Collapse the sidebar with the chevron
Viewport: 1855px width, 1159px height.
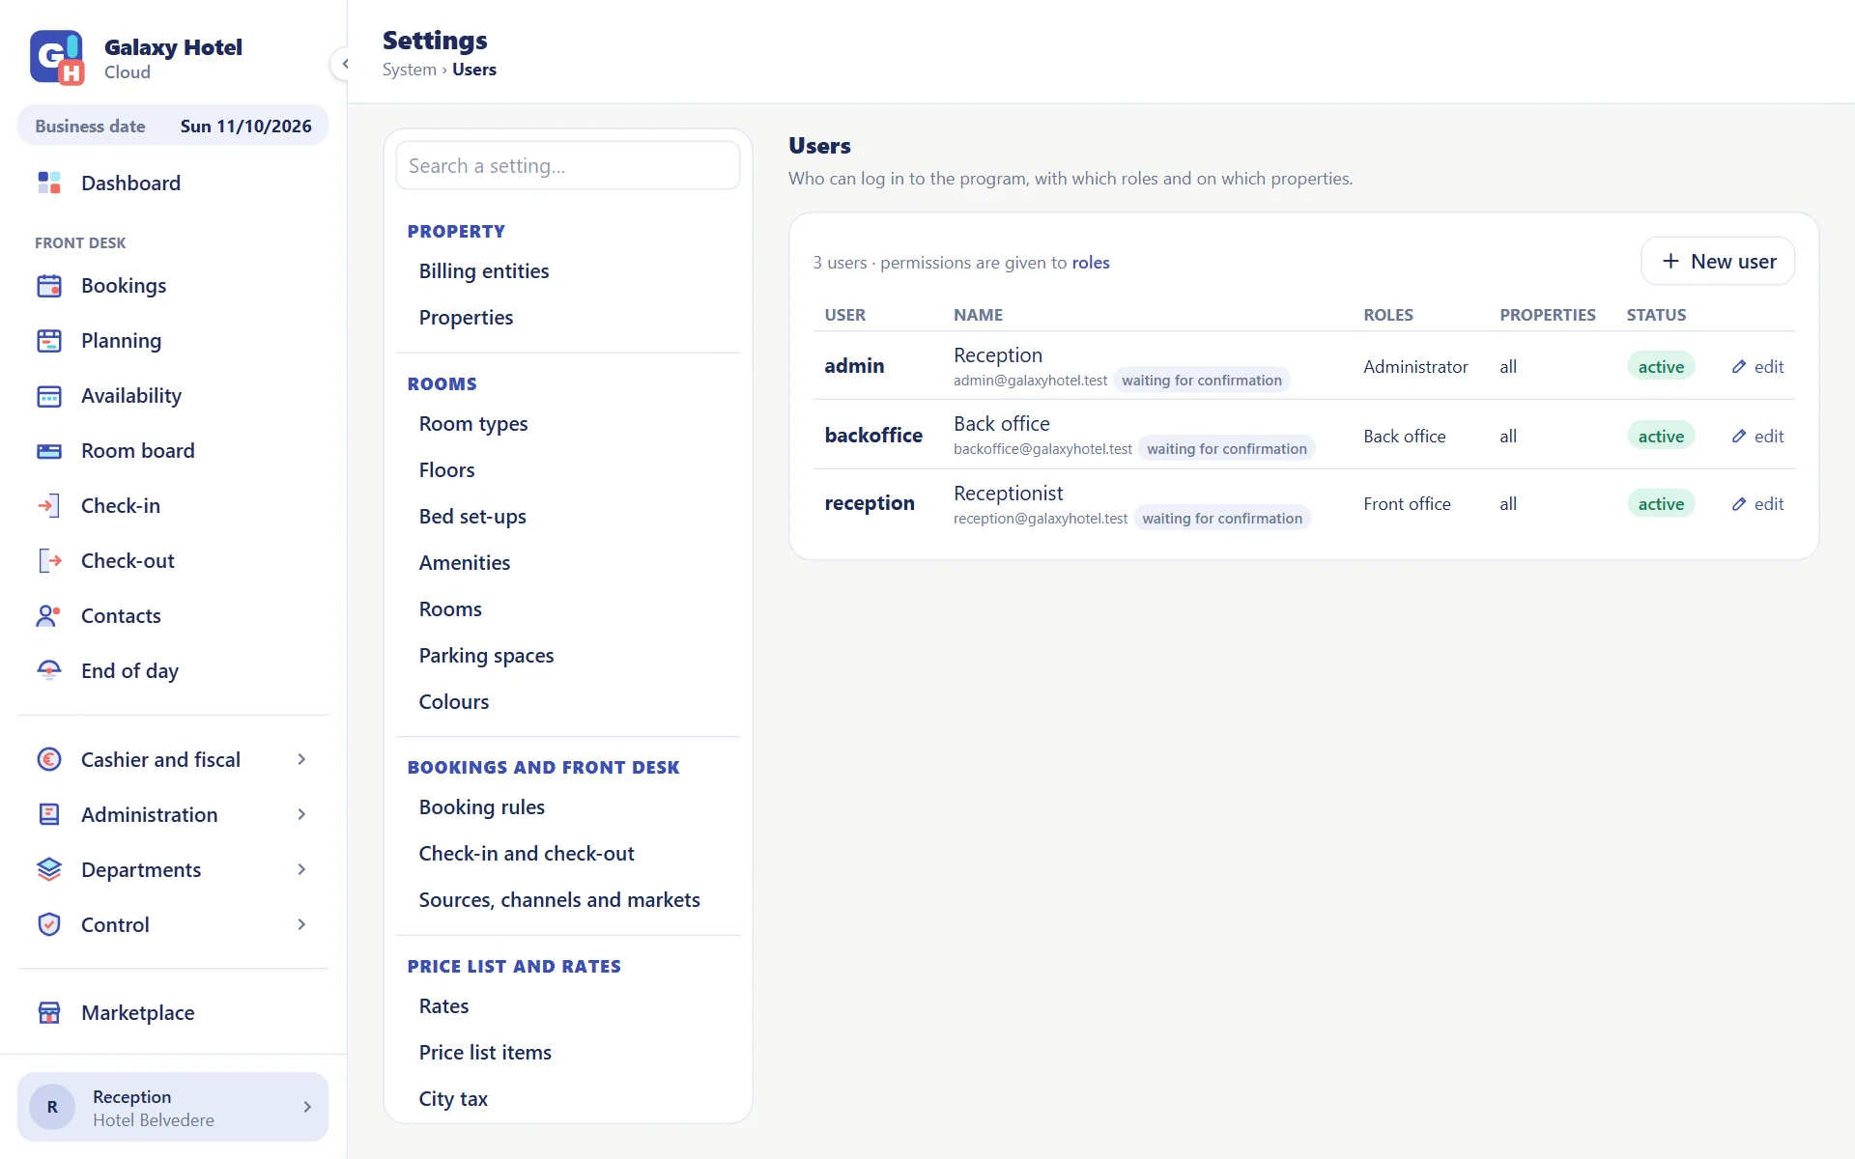coord(345,64)
